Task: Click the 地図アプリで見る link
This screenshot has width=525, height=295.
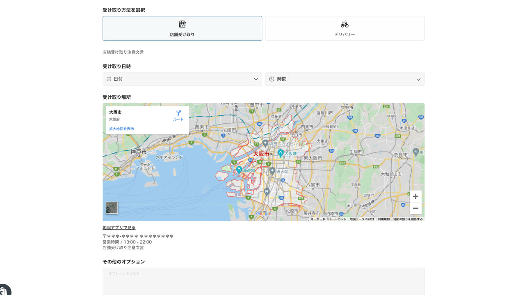Action: [119, 227]
